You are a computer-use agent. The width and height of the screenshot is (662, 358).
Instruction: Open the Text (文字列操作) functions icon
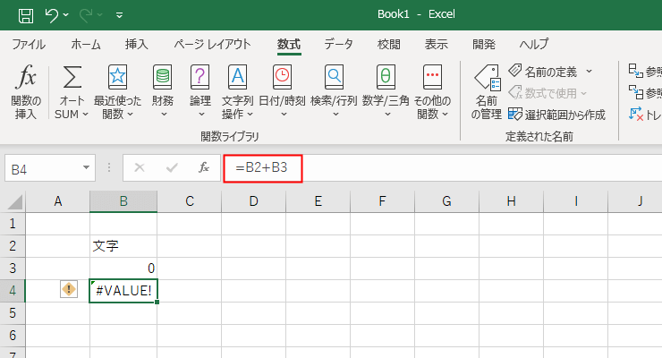click(237, 77)
